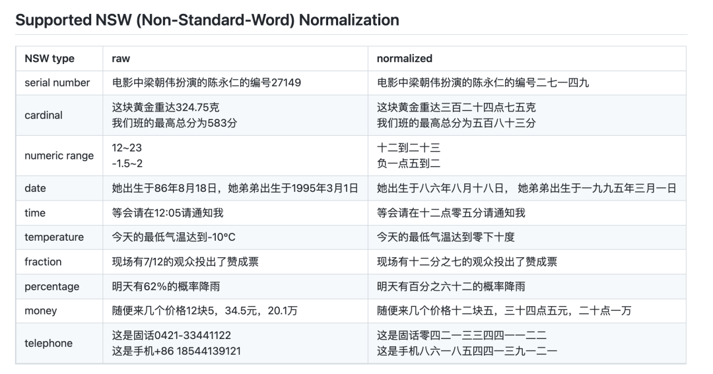Image resolution: width=713 pixels, height=374 pixels.
Task: Click the 'percentage' type cell
Action: click(x=51, y=287)
